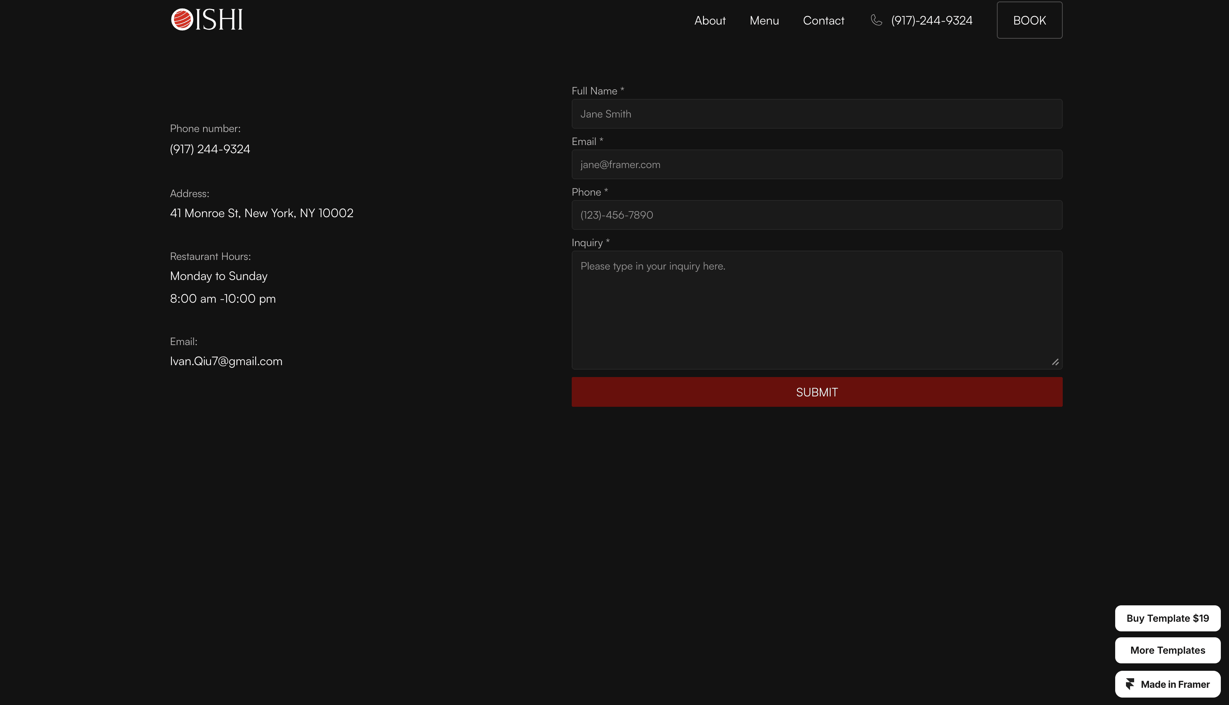Open More Templates

(1167, 650)
